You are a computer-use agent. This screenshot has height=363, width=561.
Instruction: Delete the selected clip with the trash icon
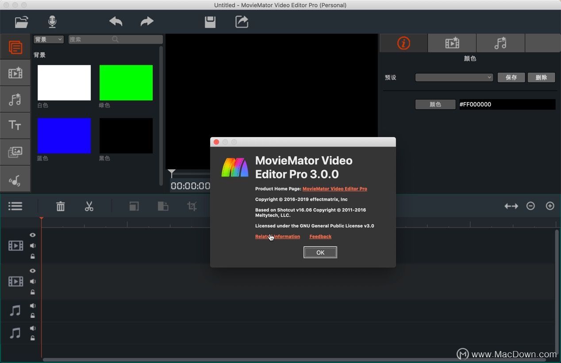tap(61, 206)
